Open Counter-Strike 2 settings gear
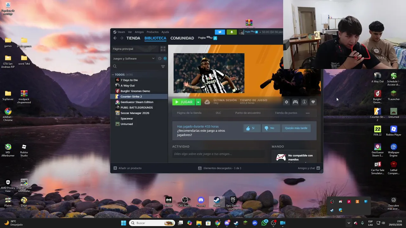This screenshot has height=228, width=406. [x=286, y=102]
